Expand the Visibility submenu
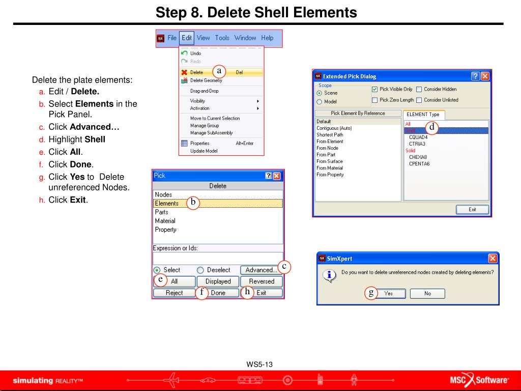The width and height of the screenshot is (521, 391). click(x=221, y=101)
